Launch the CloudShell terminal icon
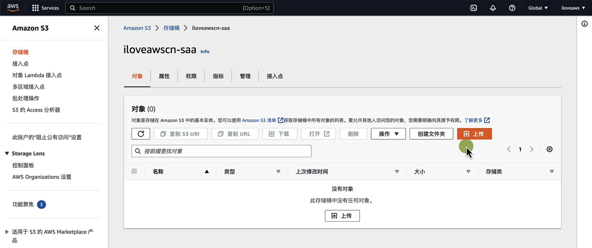The image size is (592, 248). [474, 8]
